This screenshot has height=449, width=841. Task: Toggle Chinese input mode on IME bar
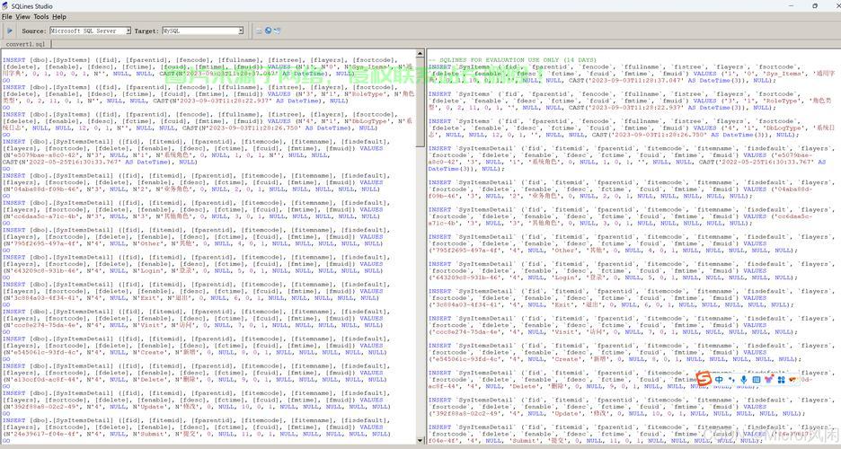point(719,379)
